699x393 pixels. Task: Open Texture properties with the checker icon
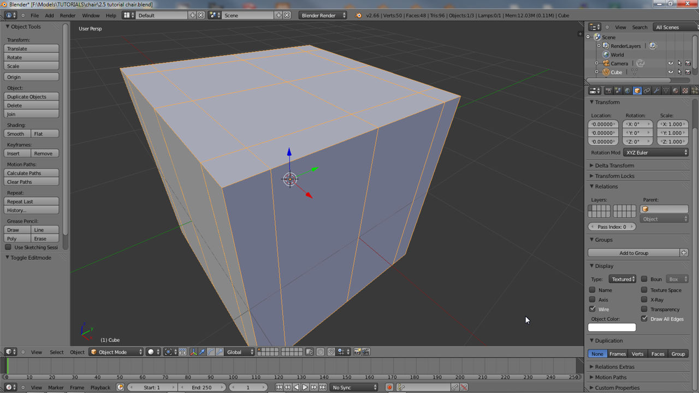coord(685,91)
